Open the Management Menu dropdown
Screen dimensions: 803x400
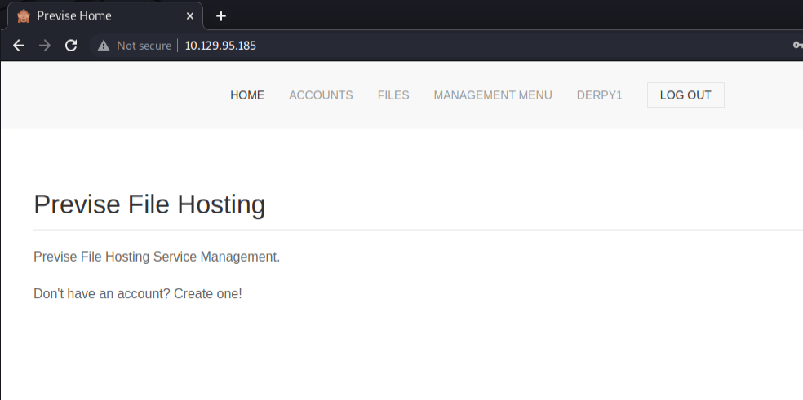(493, 95)
